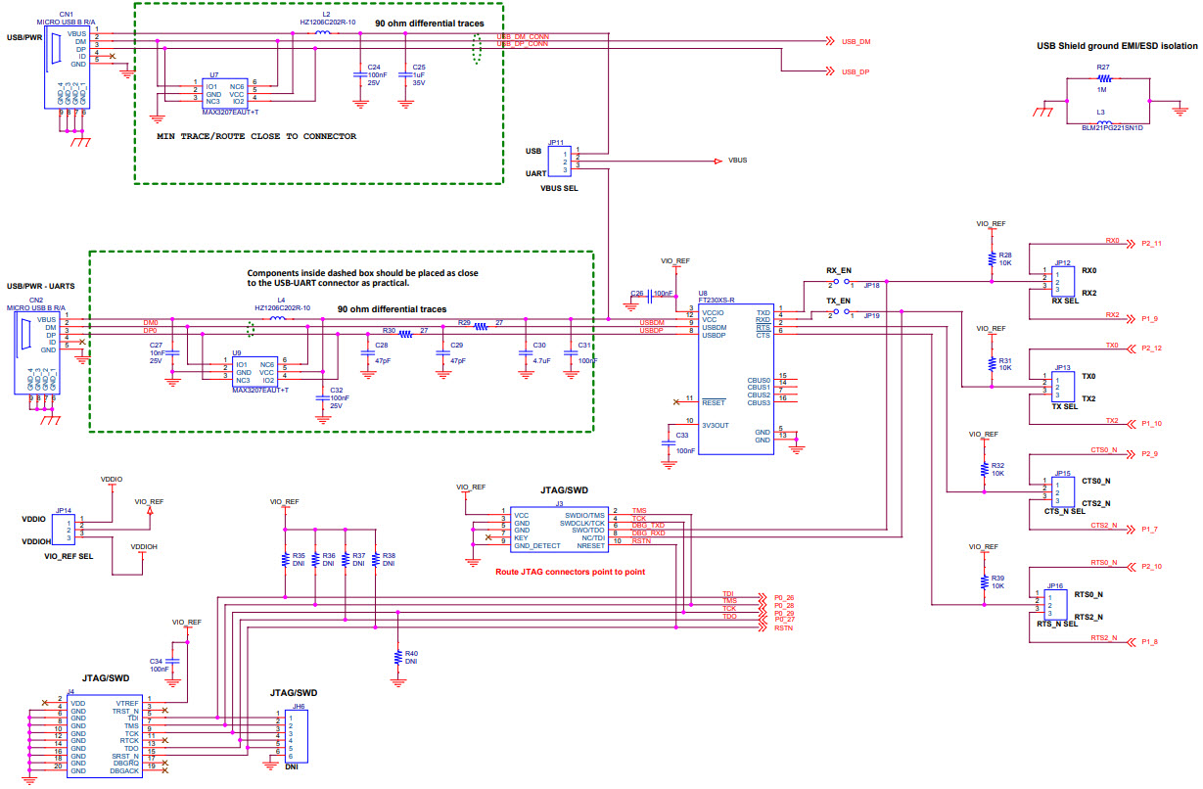1203x789 pixels.
Task: Select the FT230XS-R IC symbol U8
Action: click(x=736, y=377)
